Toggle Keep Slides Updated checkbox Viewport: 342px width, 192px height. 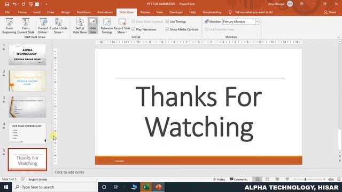pos(133,21)
